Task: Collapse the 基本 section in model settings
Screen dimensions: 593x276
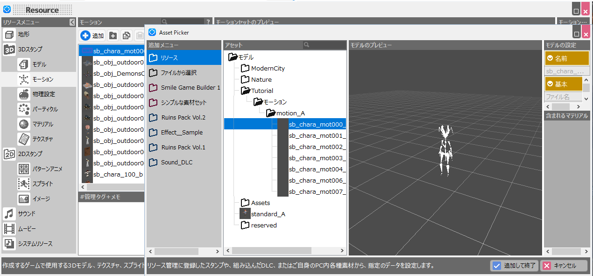Action: pyautogui.click(x=550, y=85)
